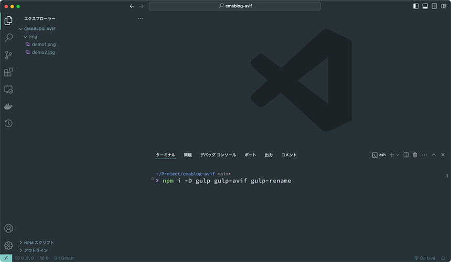Open the Docker view in sidebar

pyautogui.click(x=8, y=106)
